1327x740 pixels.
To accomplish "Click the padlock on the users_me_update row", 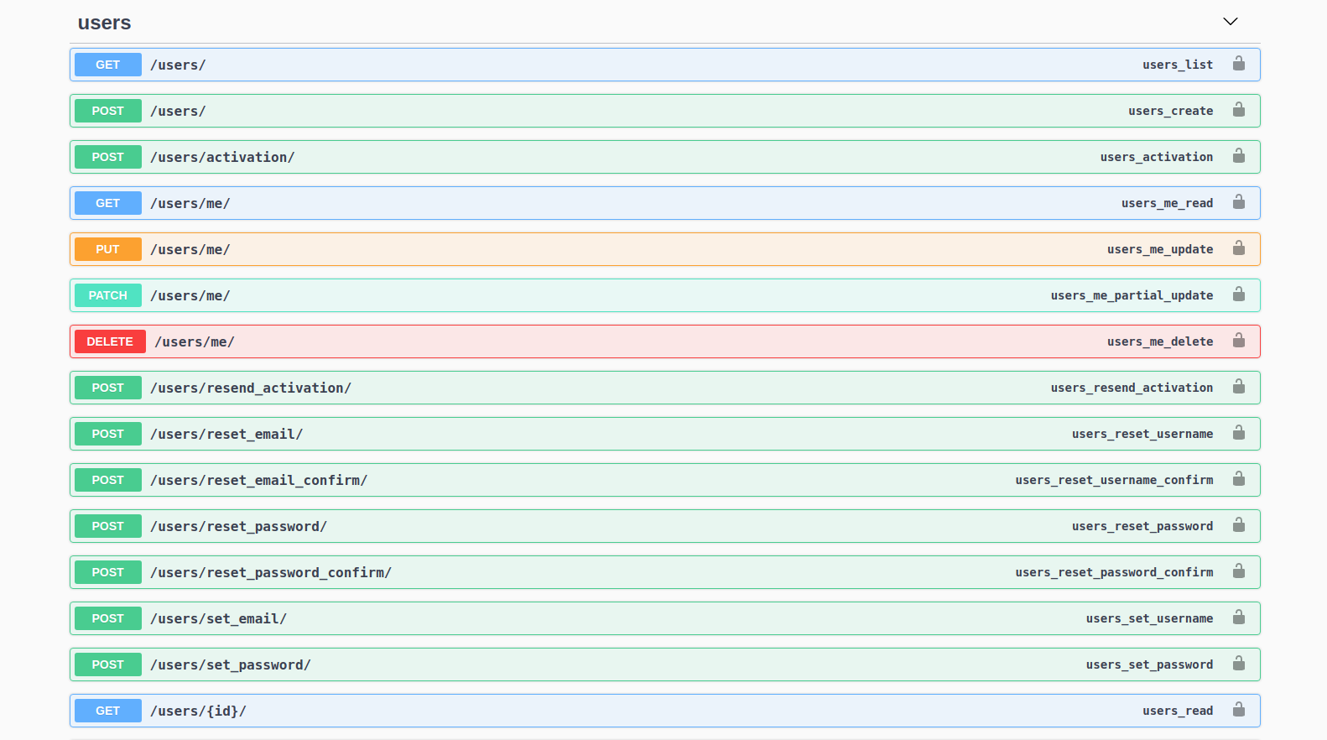I will (1239, 248).
